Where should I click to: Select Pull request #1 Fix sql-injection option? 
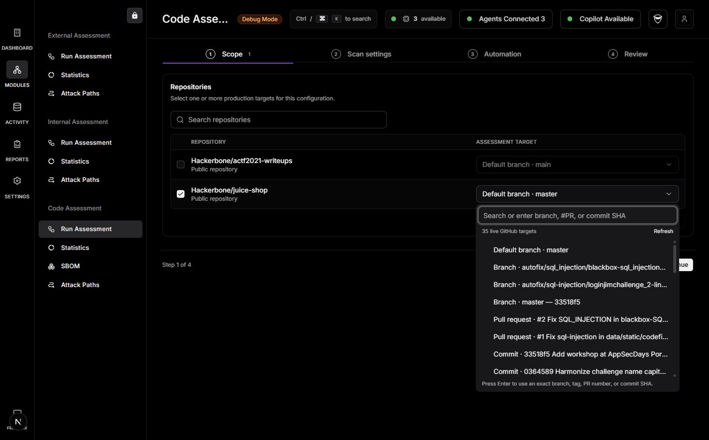(576, 337)
